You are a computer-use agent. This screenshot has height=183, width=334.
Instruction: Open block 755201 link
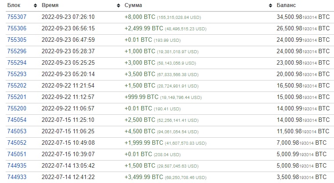pos(17,97)
